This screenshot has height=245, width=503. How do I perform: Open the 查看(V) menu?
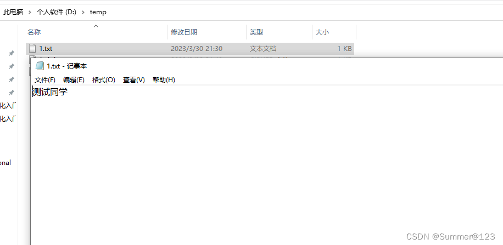point(134,79)
